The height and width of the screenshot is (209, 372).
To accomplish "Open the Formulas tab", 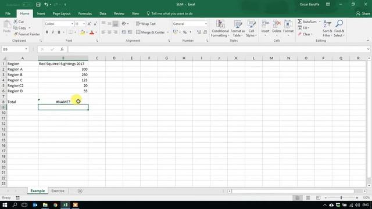I will tap(85, 13).
